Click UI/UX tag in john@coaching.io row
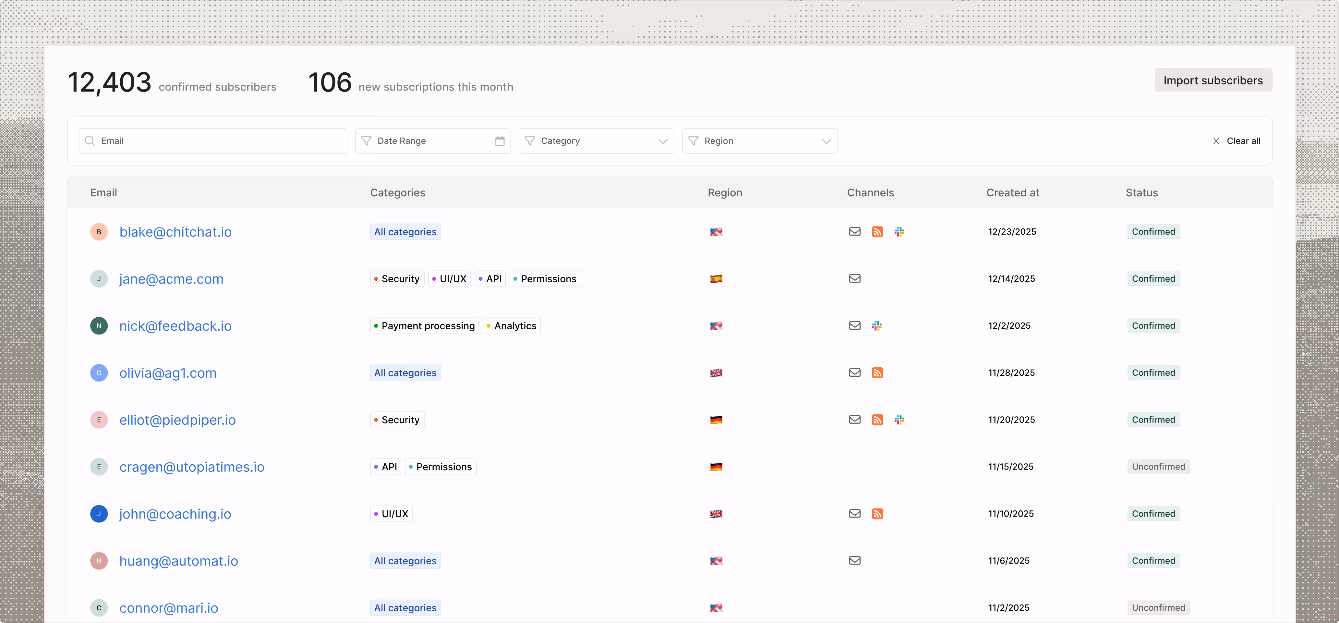 392,514
